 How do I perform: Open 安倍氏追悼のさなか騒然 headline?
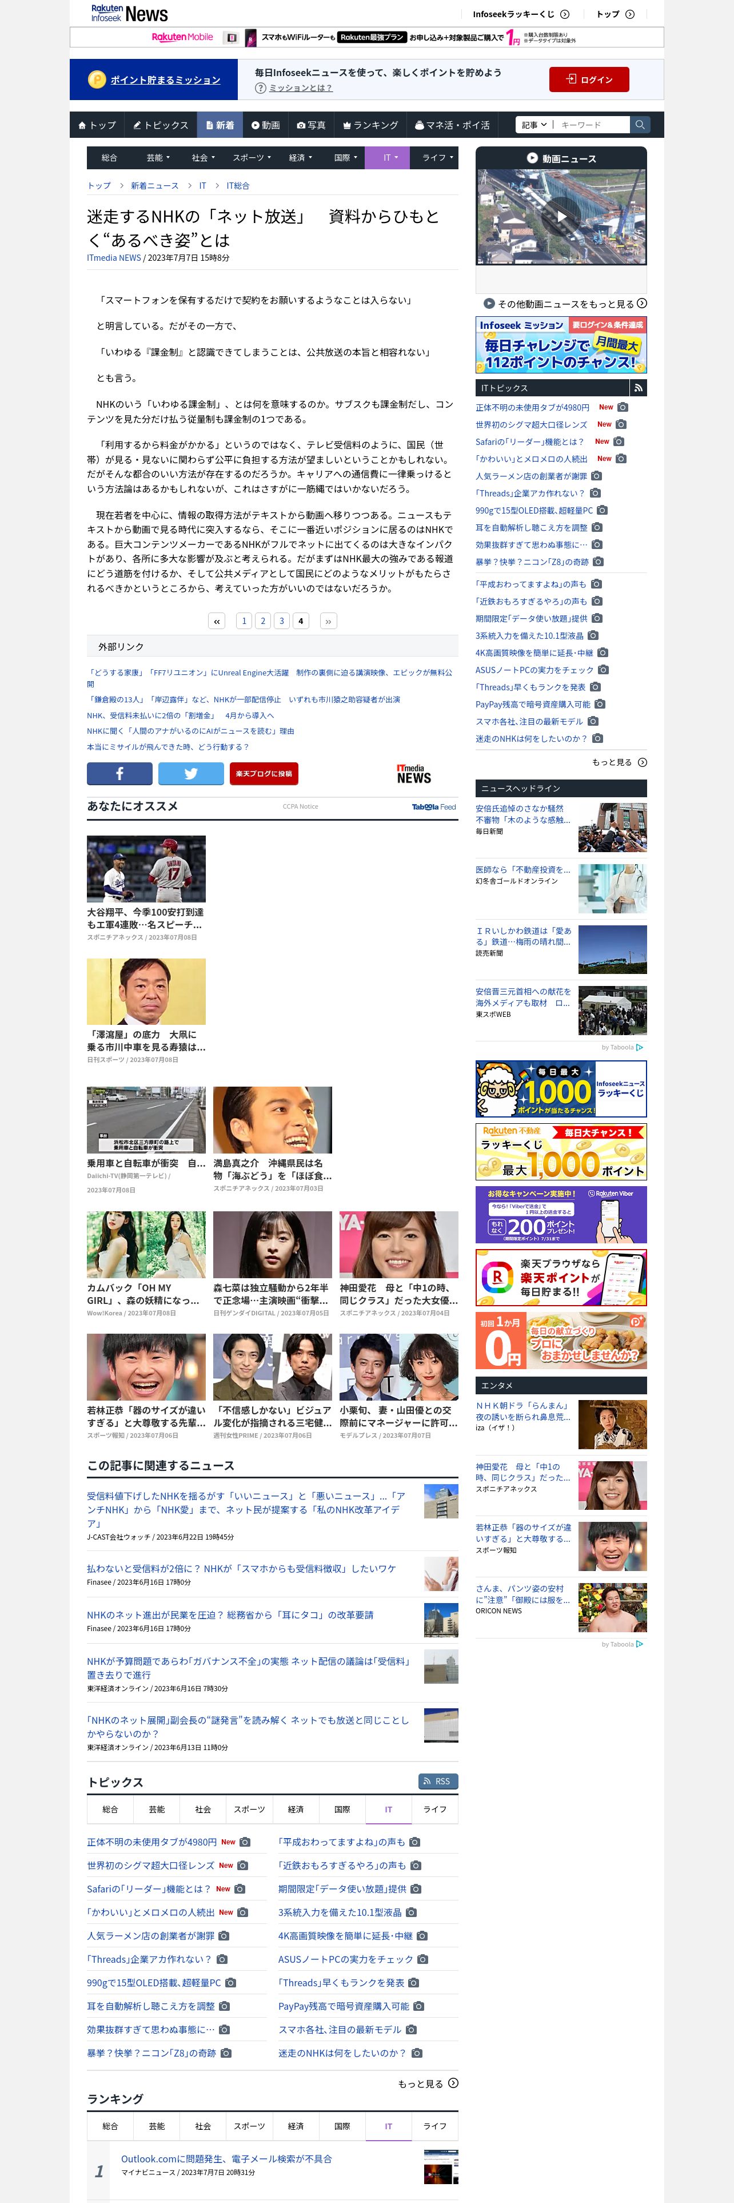click(523, 813)
